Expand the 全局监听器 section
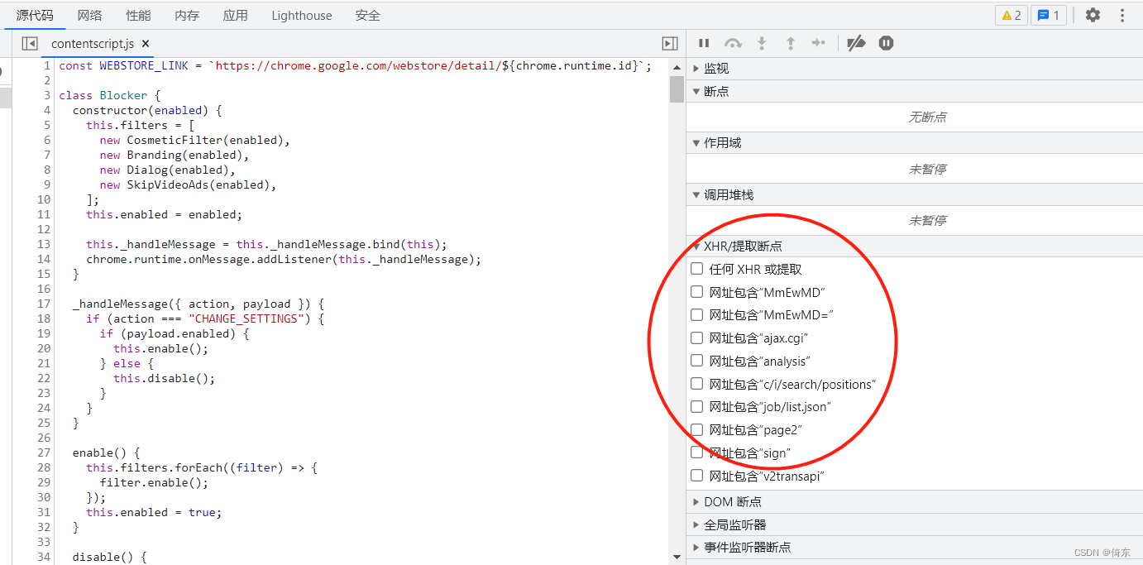 [x=914, y=524]
